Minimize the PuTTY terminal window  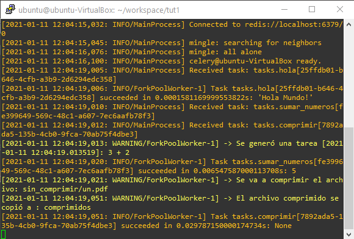(284, 10)
